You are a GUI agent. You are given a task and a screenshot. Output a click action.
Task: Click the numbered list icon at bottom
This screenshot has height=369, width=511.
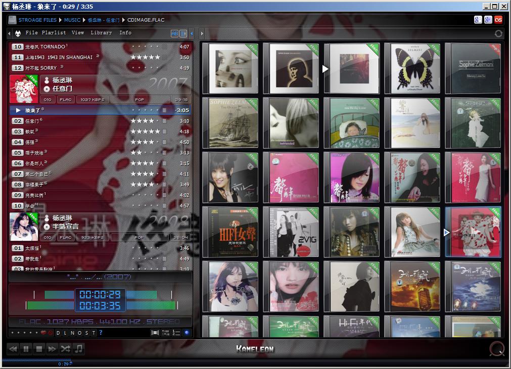176,333
